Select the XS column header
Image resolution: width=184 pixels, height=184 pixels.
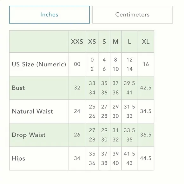click(x=92, y=42)
